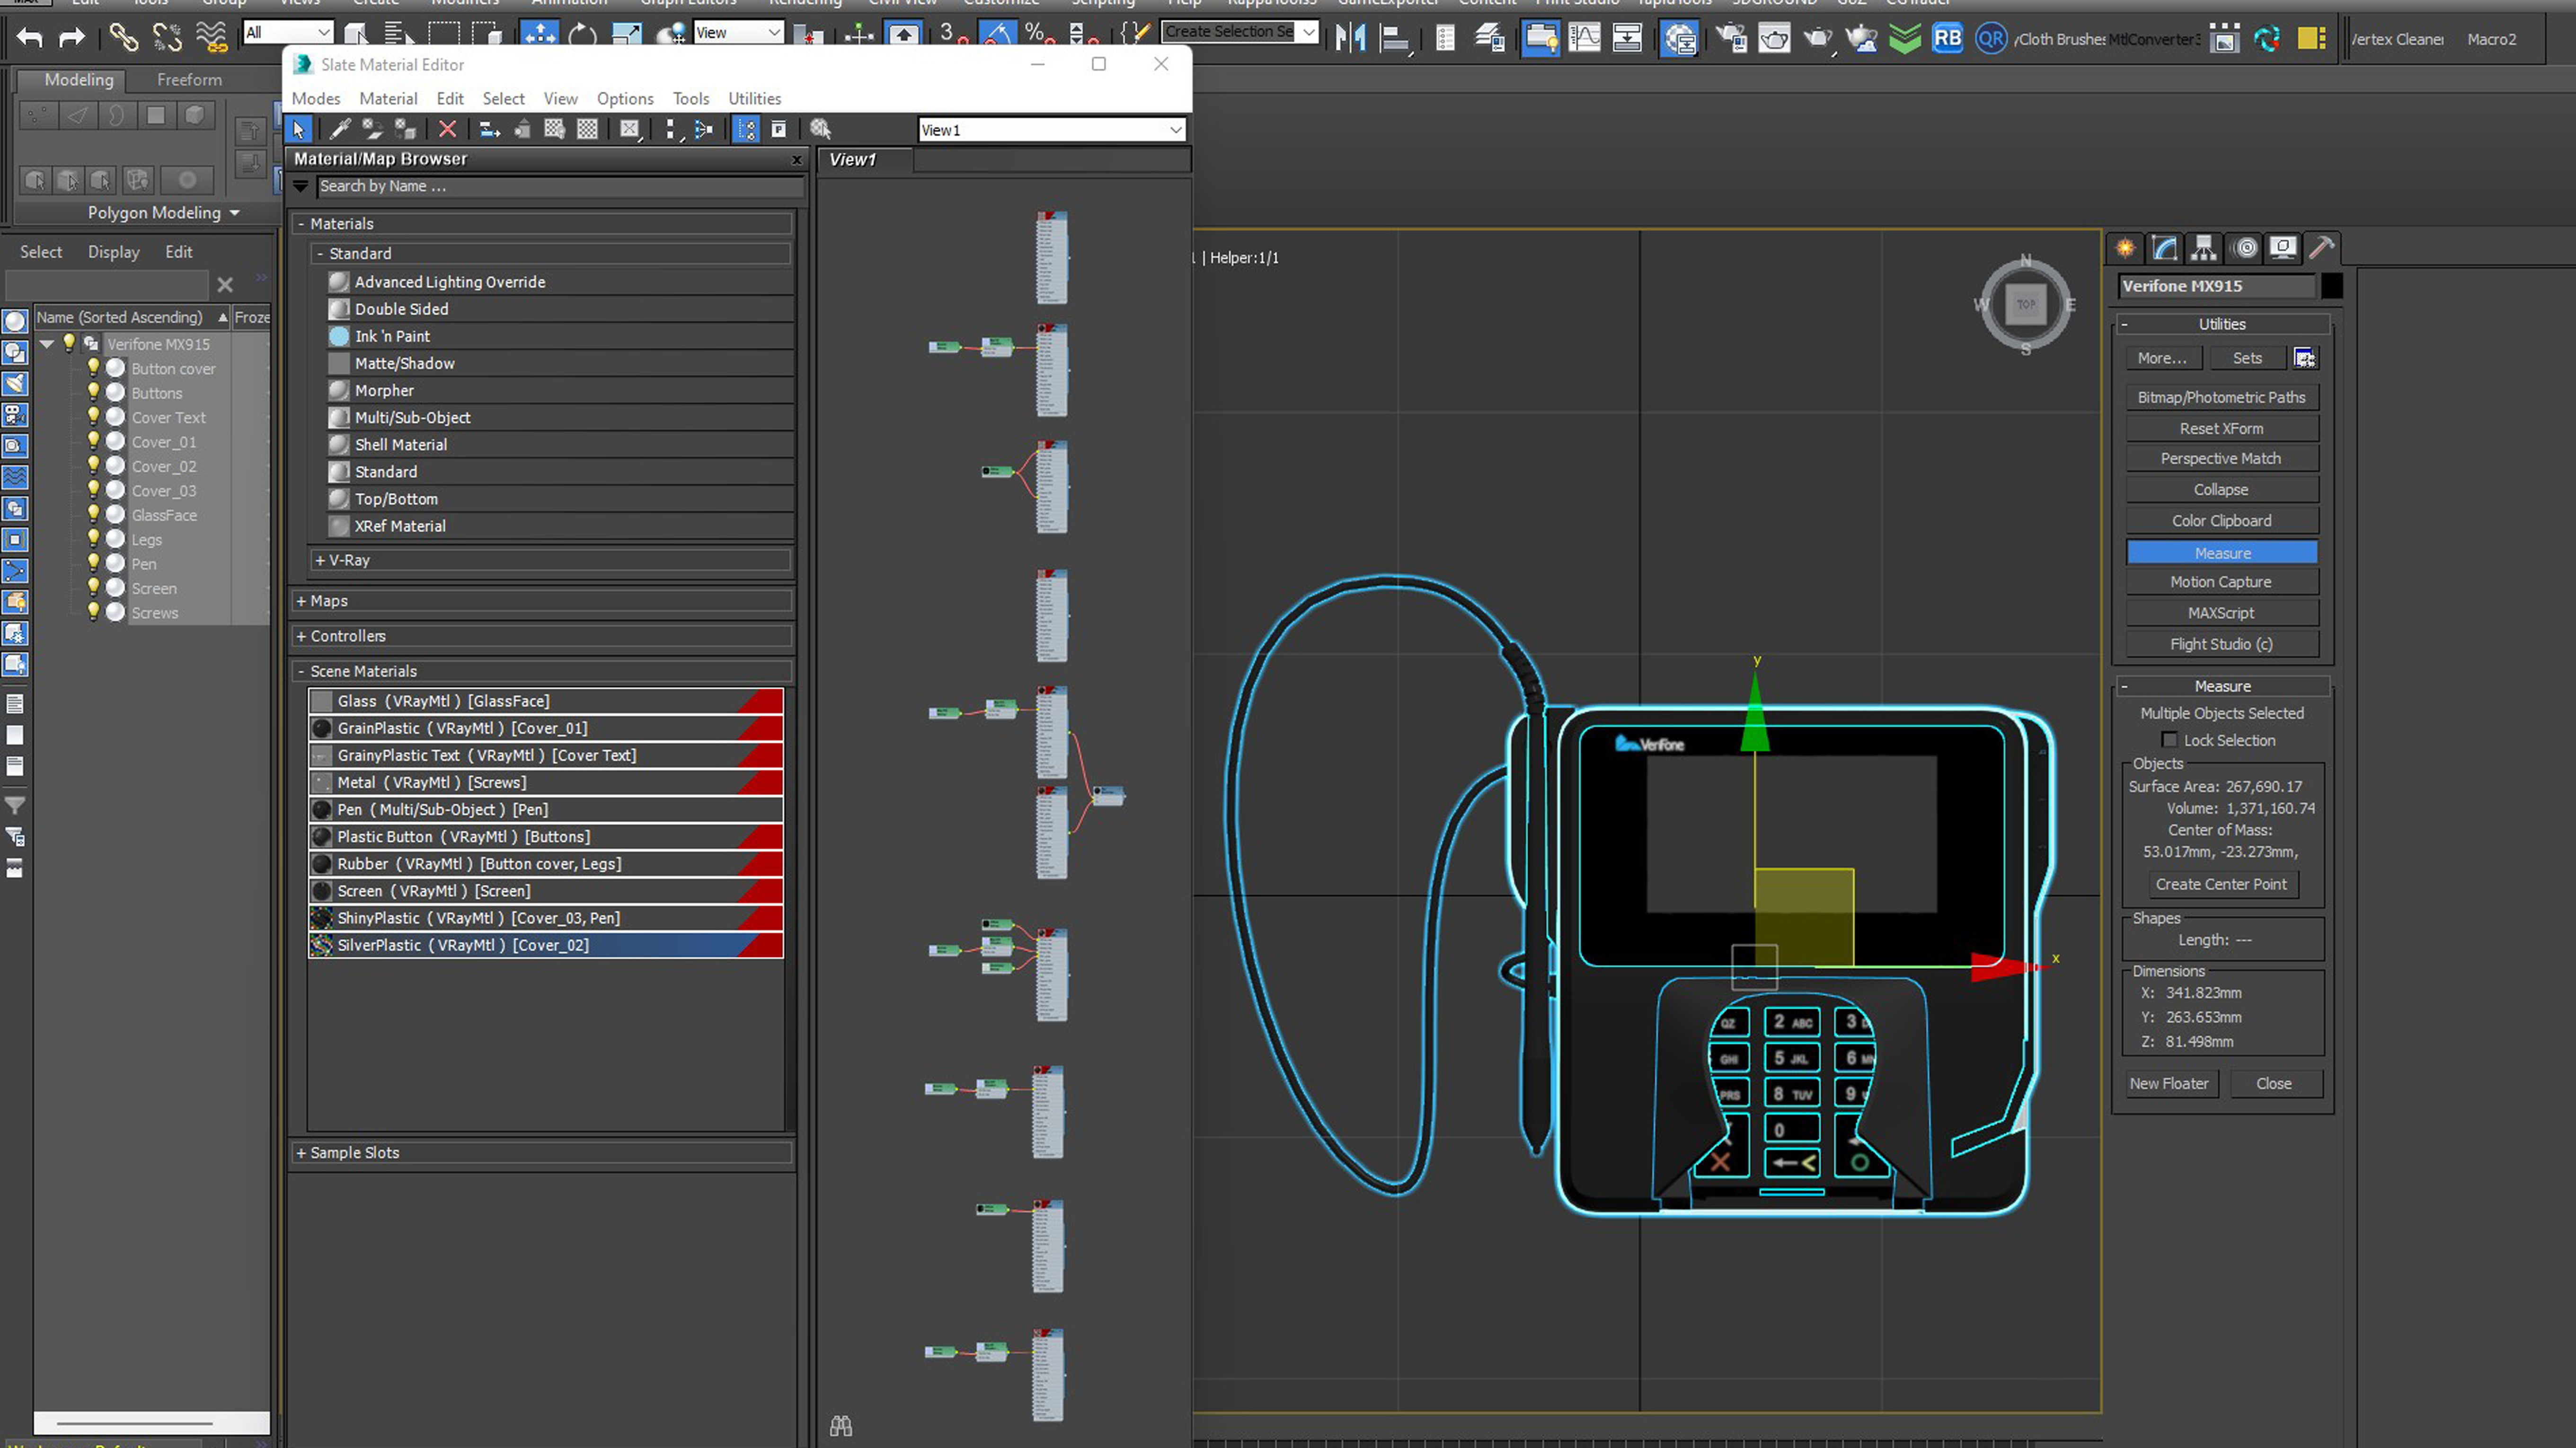
Task: Enable the Lock Selection checkbox
Action: 2169,740
